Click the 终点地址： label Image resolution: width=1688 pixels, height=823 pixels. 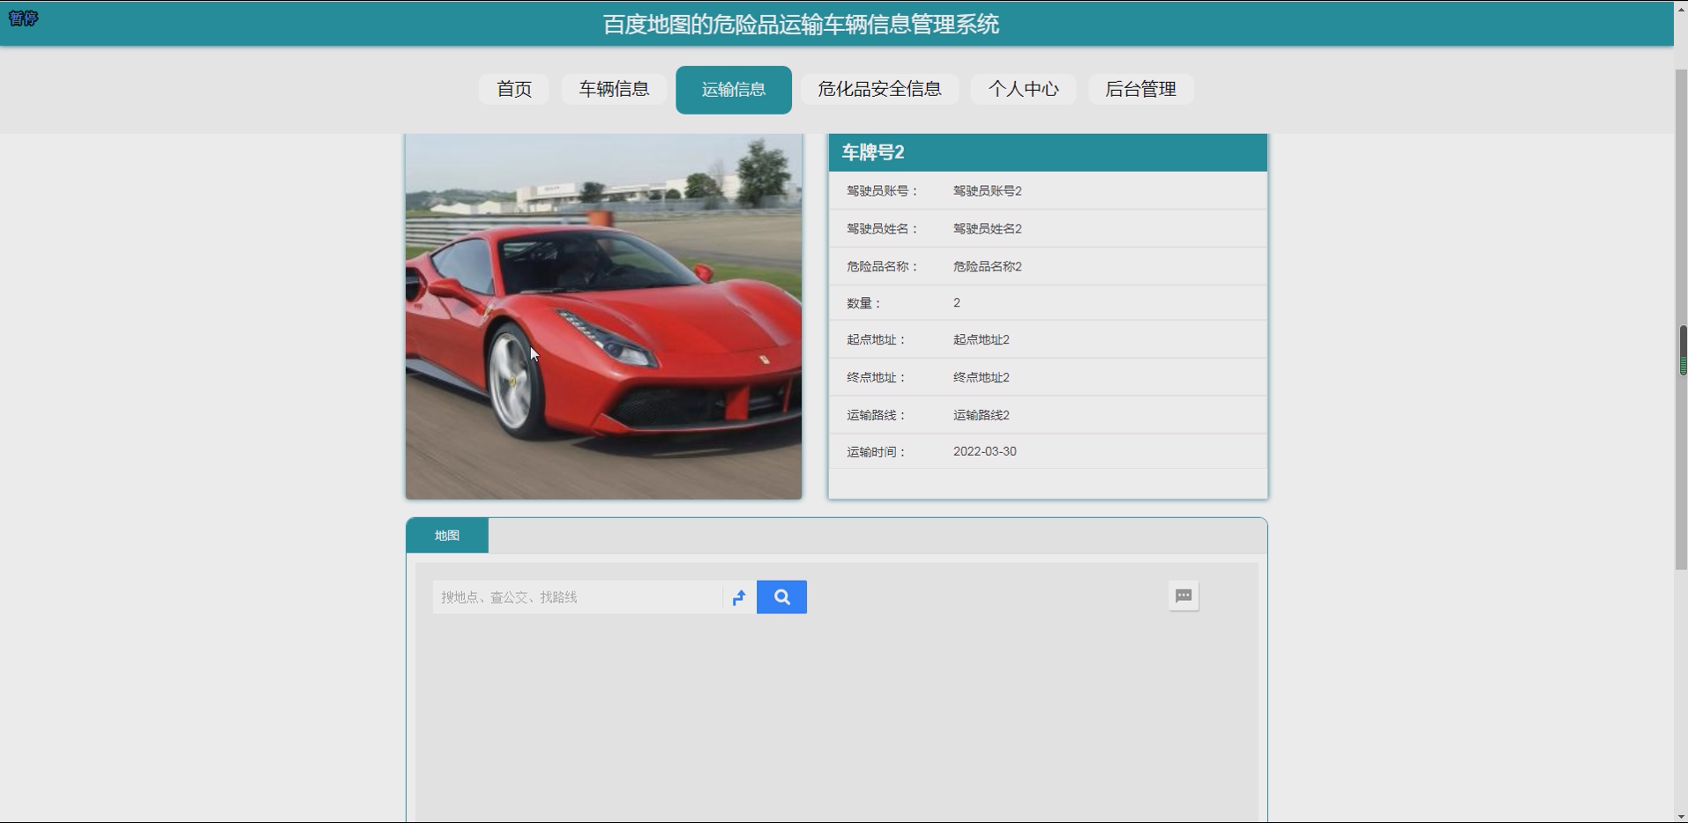877,378
